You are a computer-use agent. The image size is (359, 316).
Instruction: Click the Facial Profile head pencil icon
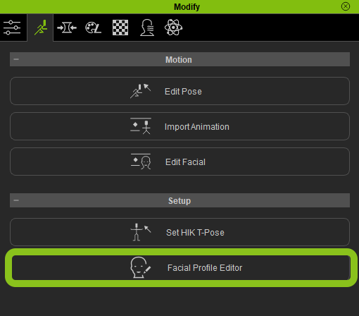141,267
